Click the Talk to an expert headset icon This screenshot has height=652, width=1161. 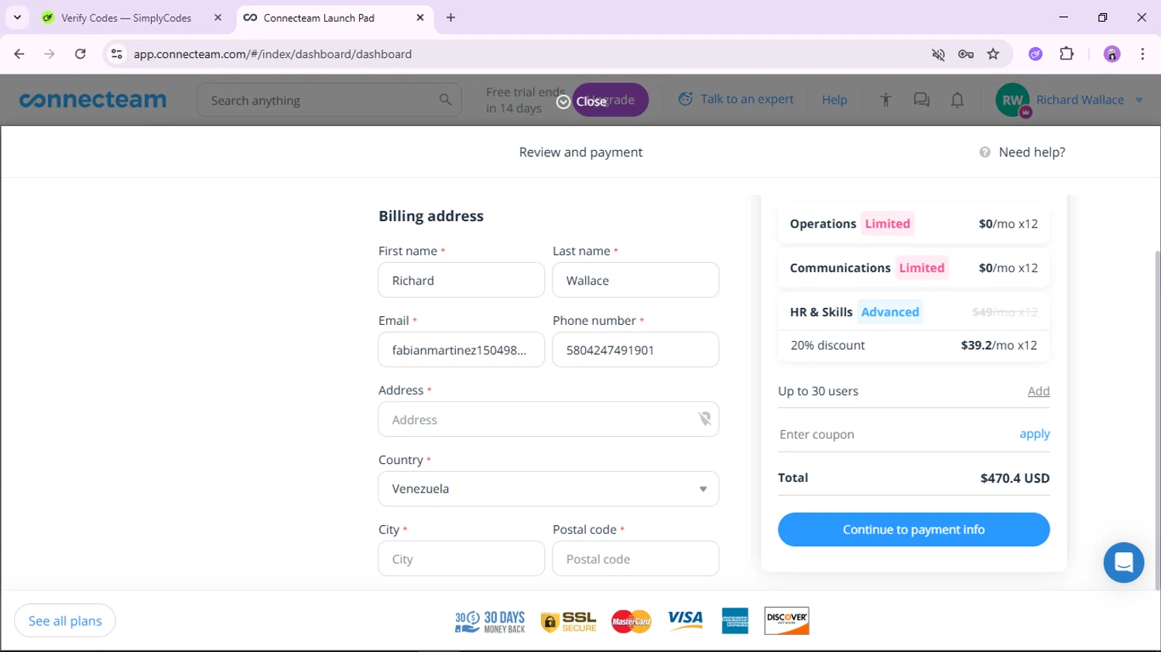coord(685,99)
